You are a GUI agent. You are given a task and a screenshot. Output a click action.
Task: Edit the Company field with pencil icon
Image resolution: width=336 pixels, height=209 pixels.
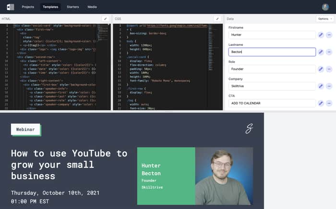pyautogui.click(x=321, y=86)
